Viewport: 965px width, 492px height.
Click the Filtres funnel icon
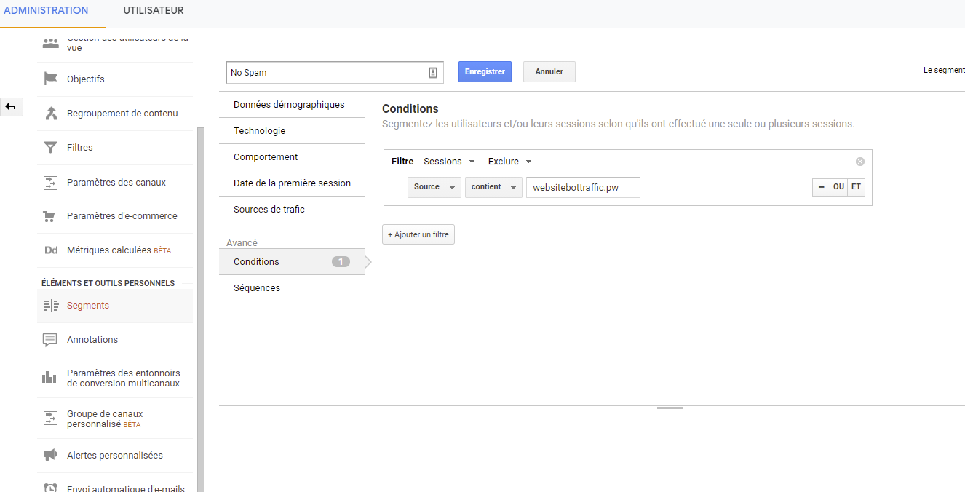tap(50, 148)
